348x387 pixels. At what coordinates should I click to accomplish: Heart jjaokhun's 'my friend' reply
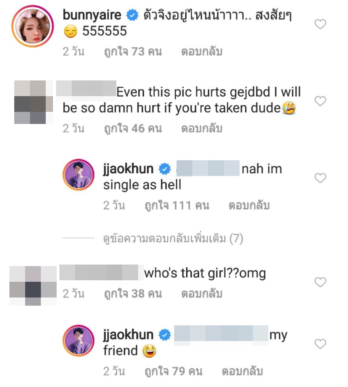[320, 344]
